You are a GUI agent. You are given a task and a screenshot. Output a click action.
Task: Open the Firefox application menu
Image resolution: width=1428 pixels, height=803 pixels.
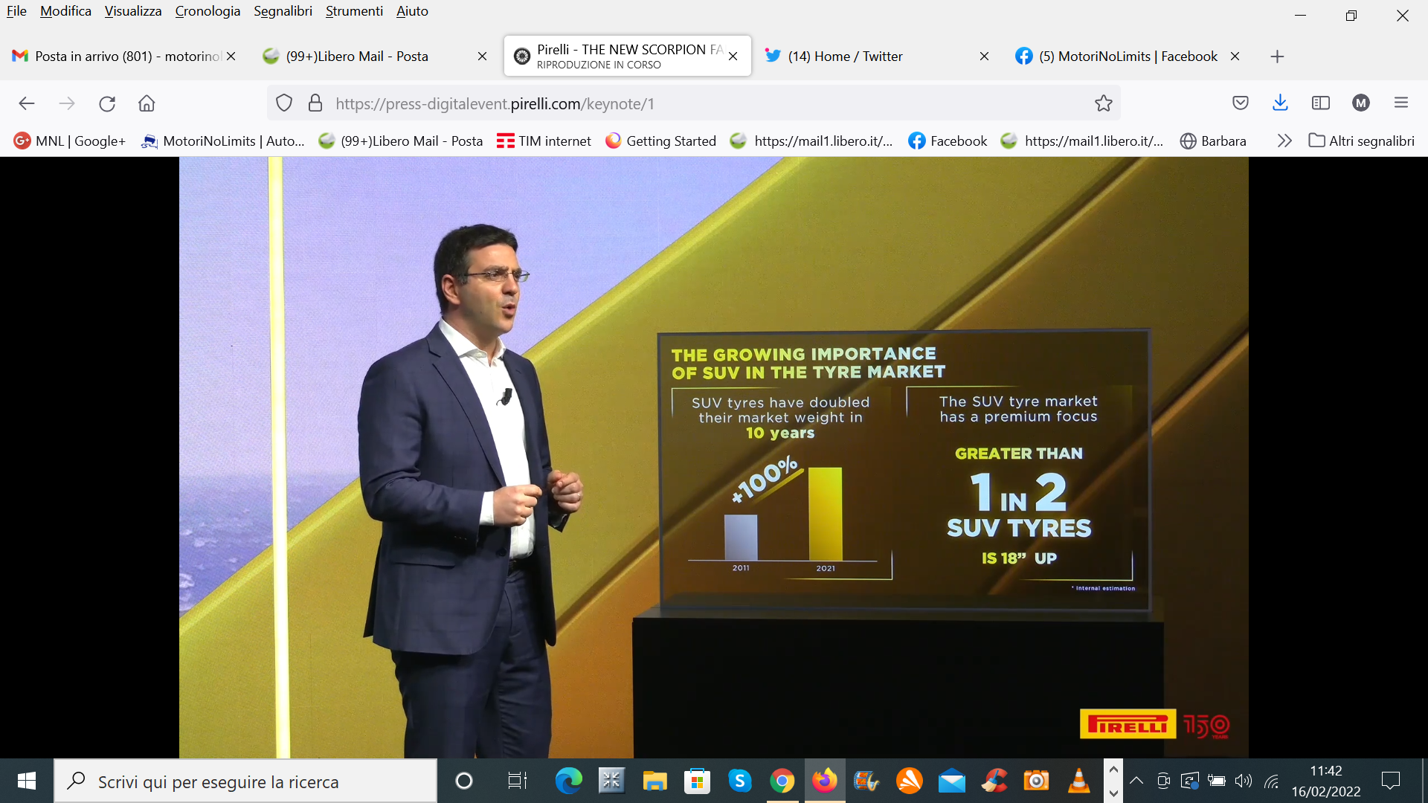click(x=1401, y=103)
